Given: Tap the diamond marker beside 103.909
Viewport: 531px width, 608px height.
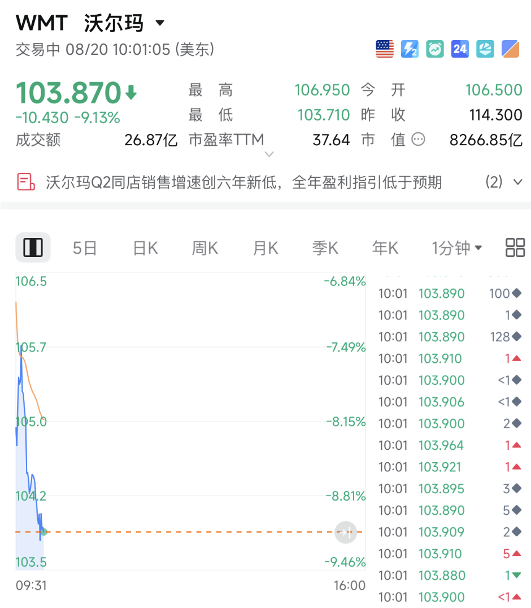Looking at the screenshot, I should (517, 532).
